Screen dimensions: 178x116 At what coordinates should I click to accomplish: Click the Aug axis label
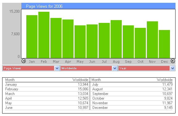tap(116, 62)
